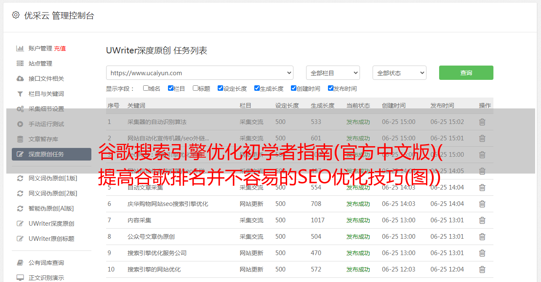Toggle the 域名 field checkbox
Viewport: 541px width, 282px height.
click(x=146, y=88)
